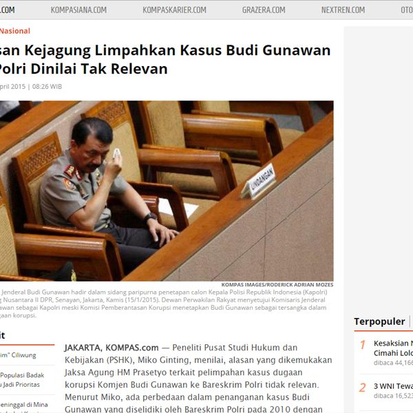This screenshot has height=413, width=413.
Task: Switch to the Terpopuler tab
Action: point(379,321)
